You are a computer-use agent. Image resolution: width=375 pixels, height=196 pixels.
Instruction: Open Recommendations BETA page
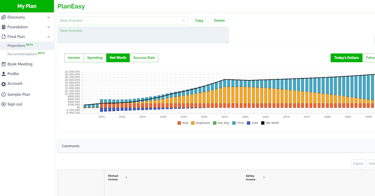pos(26,54)
